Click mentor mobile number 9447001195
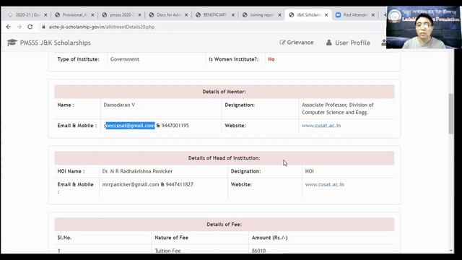This screenshot has height=260, width=462. (175, 126)
